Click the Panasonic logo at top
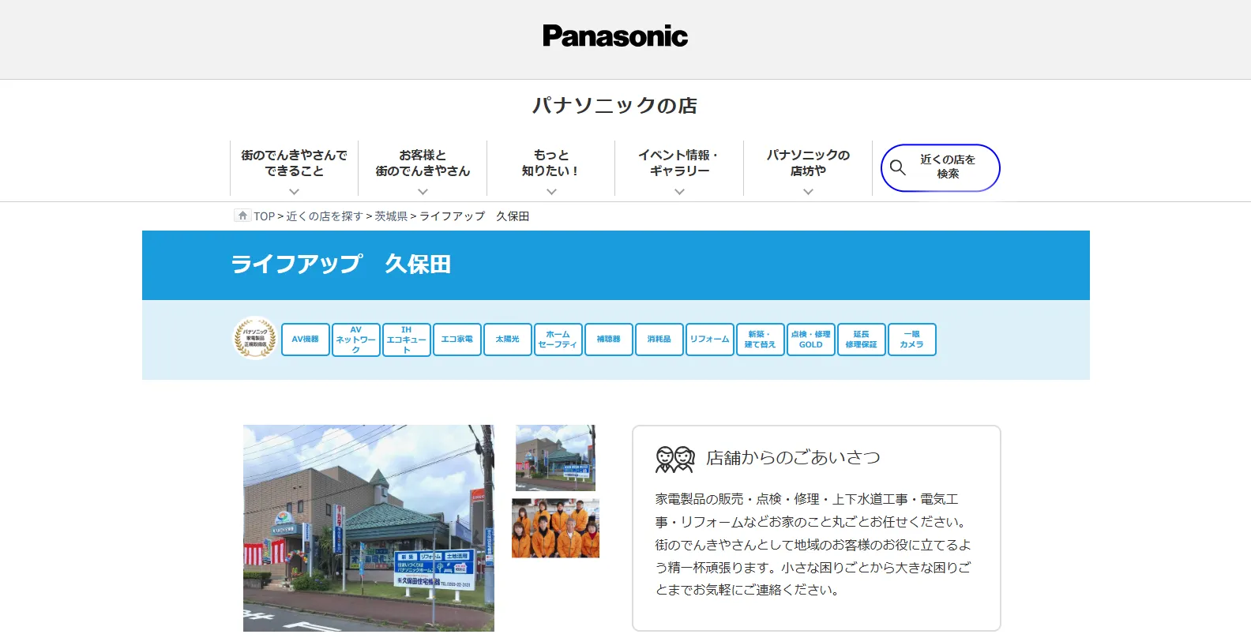1251x638 pixels. coord(614,36)
